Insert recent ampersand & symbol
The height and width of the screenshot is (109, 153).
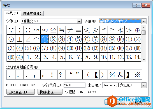[x=120, y=75]
